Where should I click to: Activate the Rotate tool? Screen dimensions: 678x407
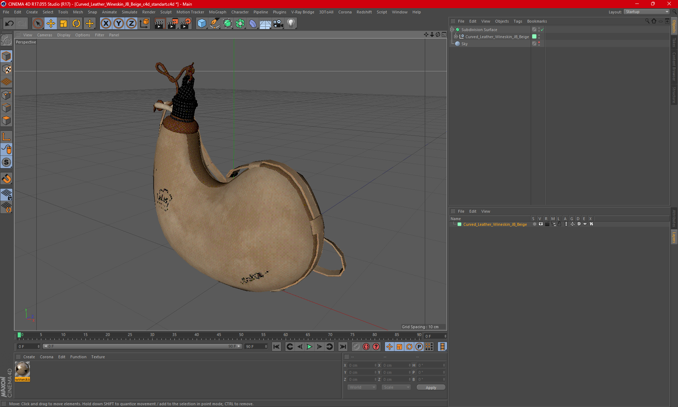(x=76, y=23)
